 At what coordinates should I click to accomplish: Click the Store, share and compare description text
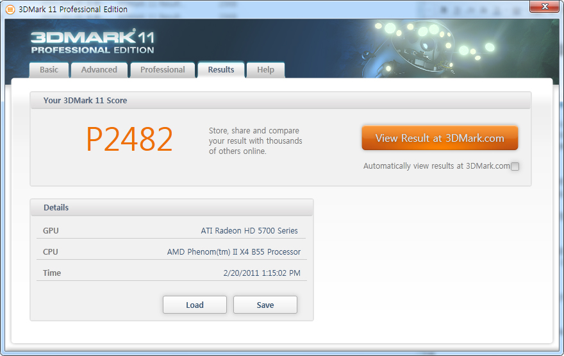coord(255,140)
